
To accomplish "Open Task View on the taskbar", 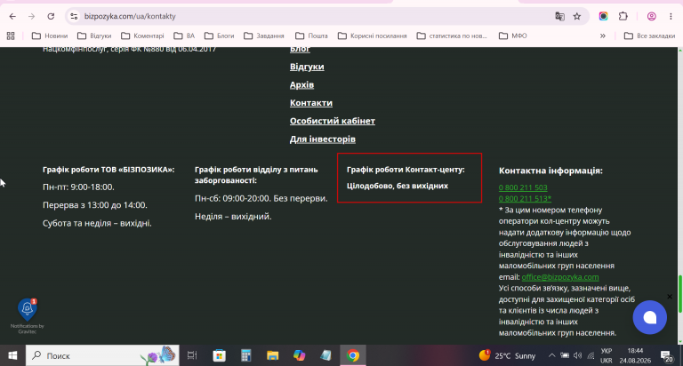I will tap(192, 355).
